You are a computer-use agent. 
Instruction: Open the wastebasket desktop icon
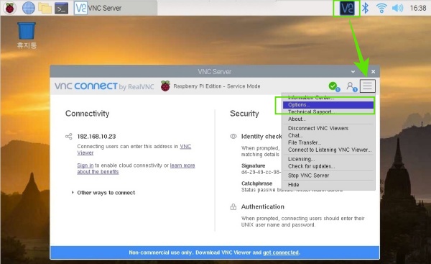coord(27,36)
